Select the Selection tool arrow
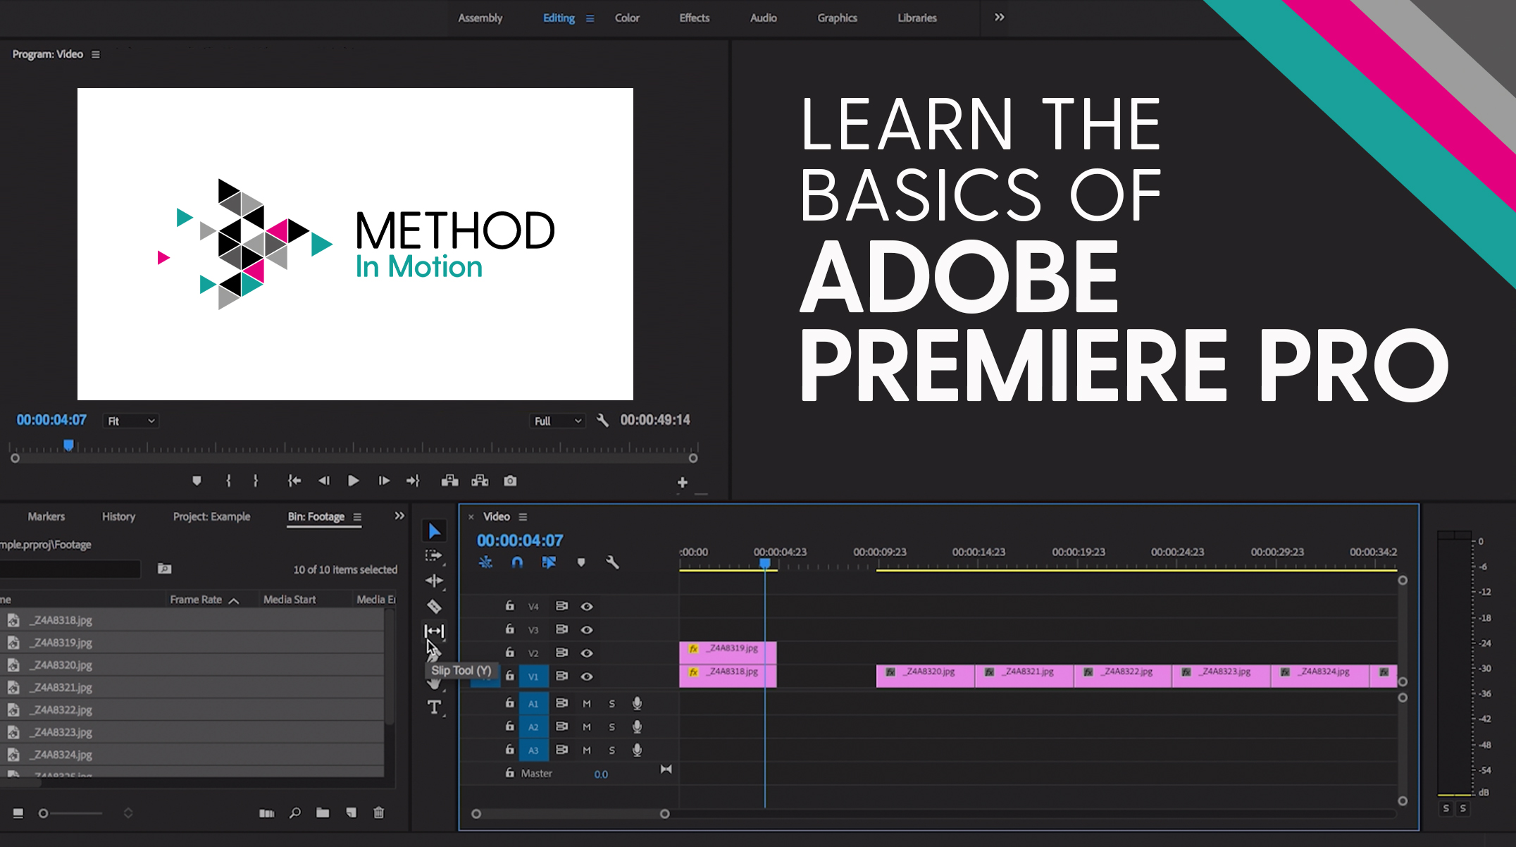The width and height of the screenshot is (1516, 847). pyautogui.click(x=434, y=531)
